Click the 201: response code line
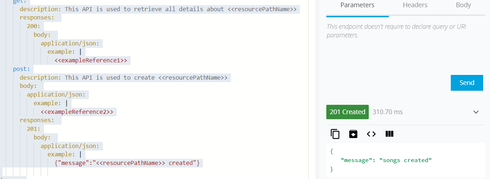The height and width of the screenshot is (179, 490). point(32,129)
